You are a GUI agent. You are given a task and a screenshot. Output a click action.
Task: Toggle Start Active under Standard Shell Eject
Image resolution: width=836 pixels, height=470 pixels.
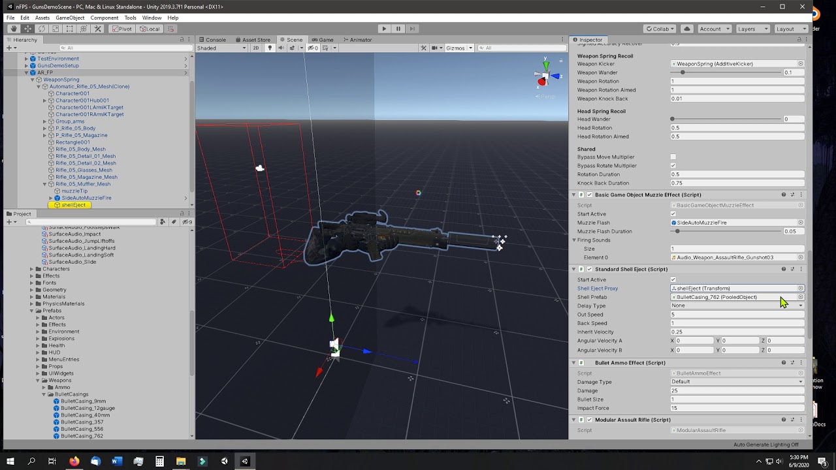[673, 279]
